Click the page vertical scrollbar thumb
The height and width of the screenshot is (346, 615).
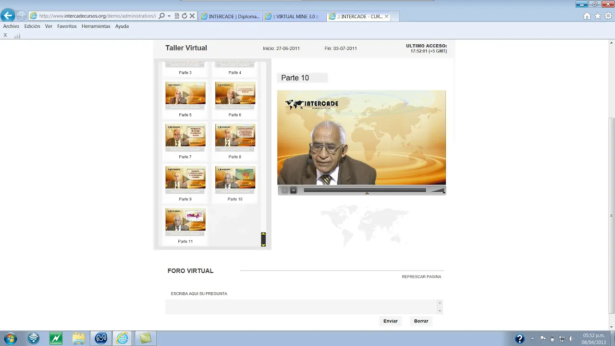click(611, 215)
